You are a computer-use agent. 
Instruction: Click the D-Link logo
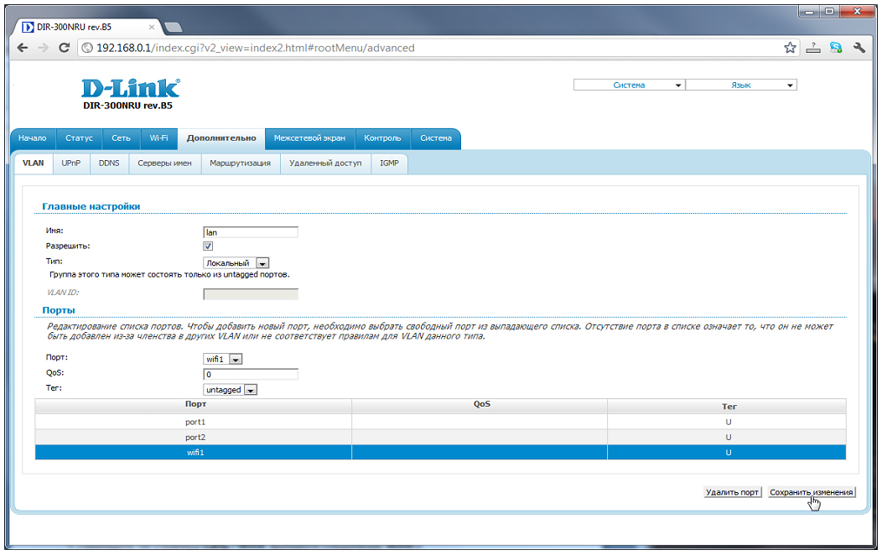[x=130, y=88]
